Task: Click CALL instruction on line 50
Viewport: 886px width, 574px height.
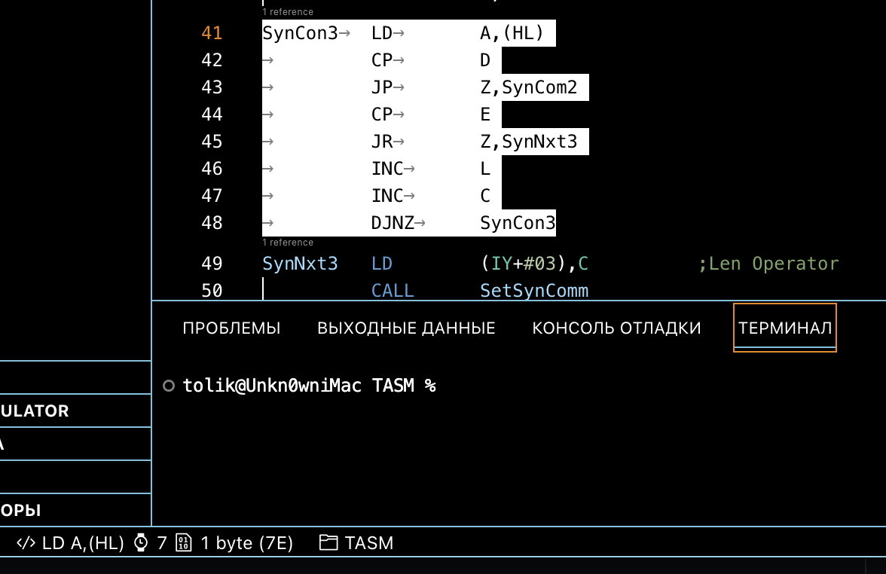Action: point(393,291)
